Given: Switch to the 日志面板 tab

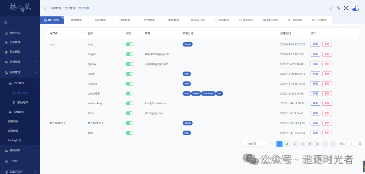Looking at the screenshot, I should click(x=295, y=20).
